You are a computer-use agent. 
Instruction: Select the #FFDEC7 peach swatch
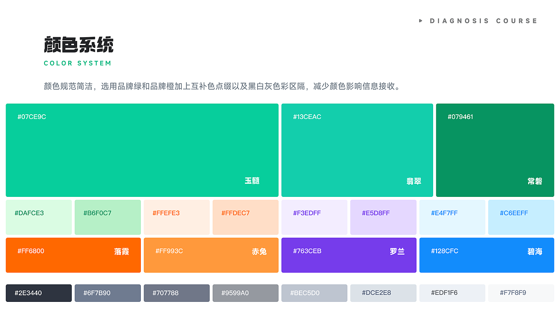pos(245,217)
